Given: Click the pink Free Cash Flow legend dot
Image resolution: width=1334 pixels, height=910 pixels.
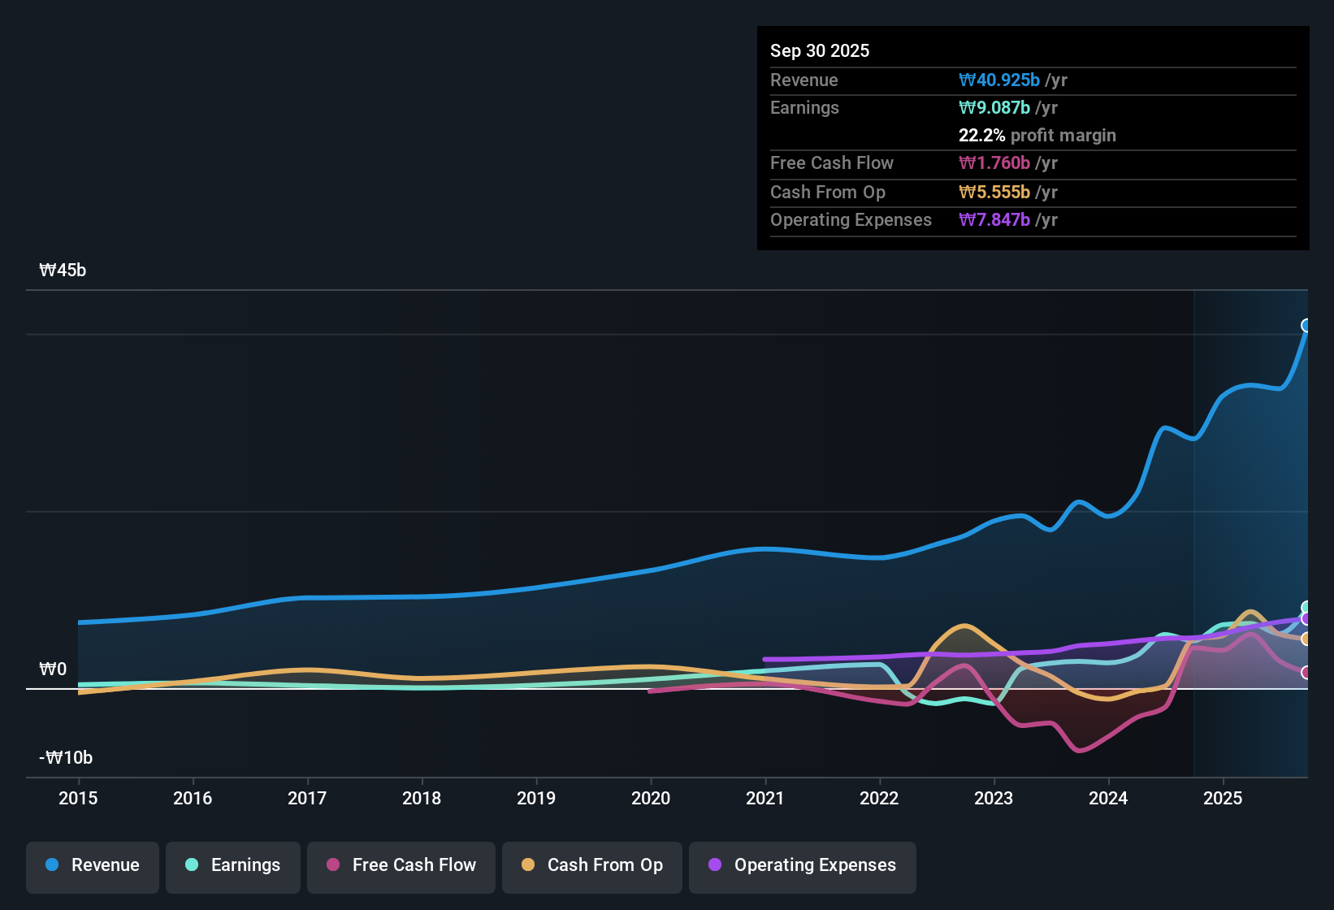Looking at the screenshot, I should [333, 865].
